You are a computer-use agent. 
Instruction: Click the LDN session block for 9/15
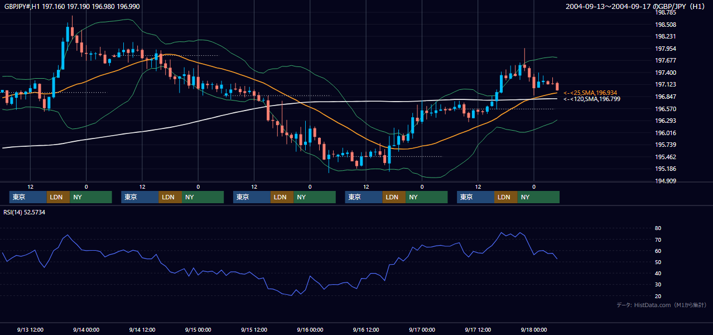pos(282,197)
